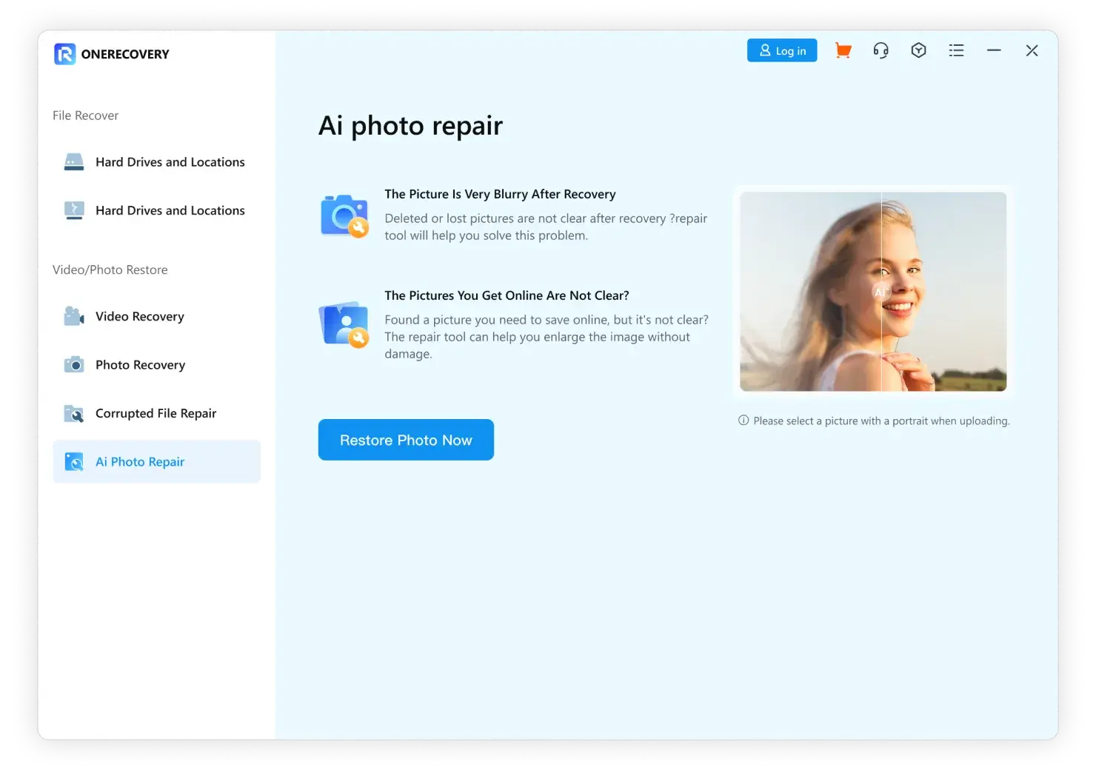Click the AI handle on the before/after divider
1096x770 pixels.
click(881, 292)
